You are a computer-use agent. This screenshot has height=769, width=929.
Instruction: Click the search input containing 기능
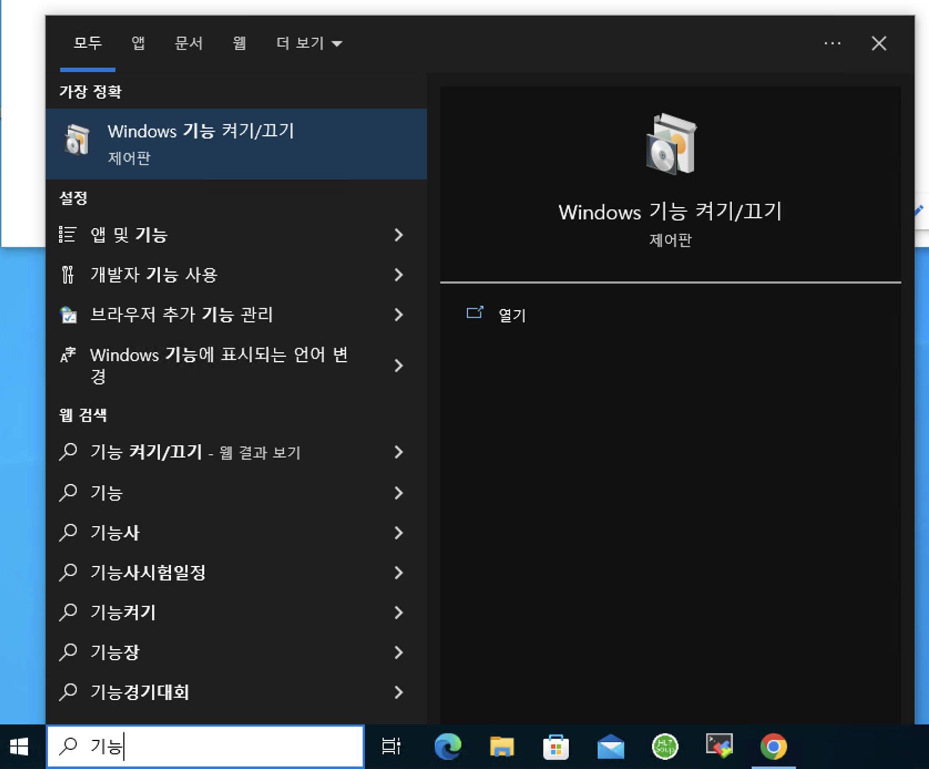tap(205, 746)
